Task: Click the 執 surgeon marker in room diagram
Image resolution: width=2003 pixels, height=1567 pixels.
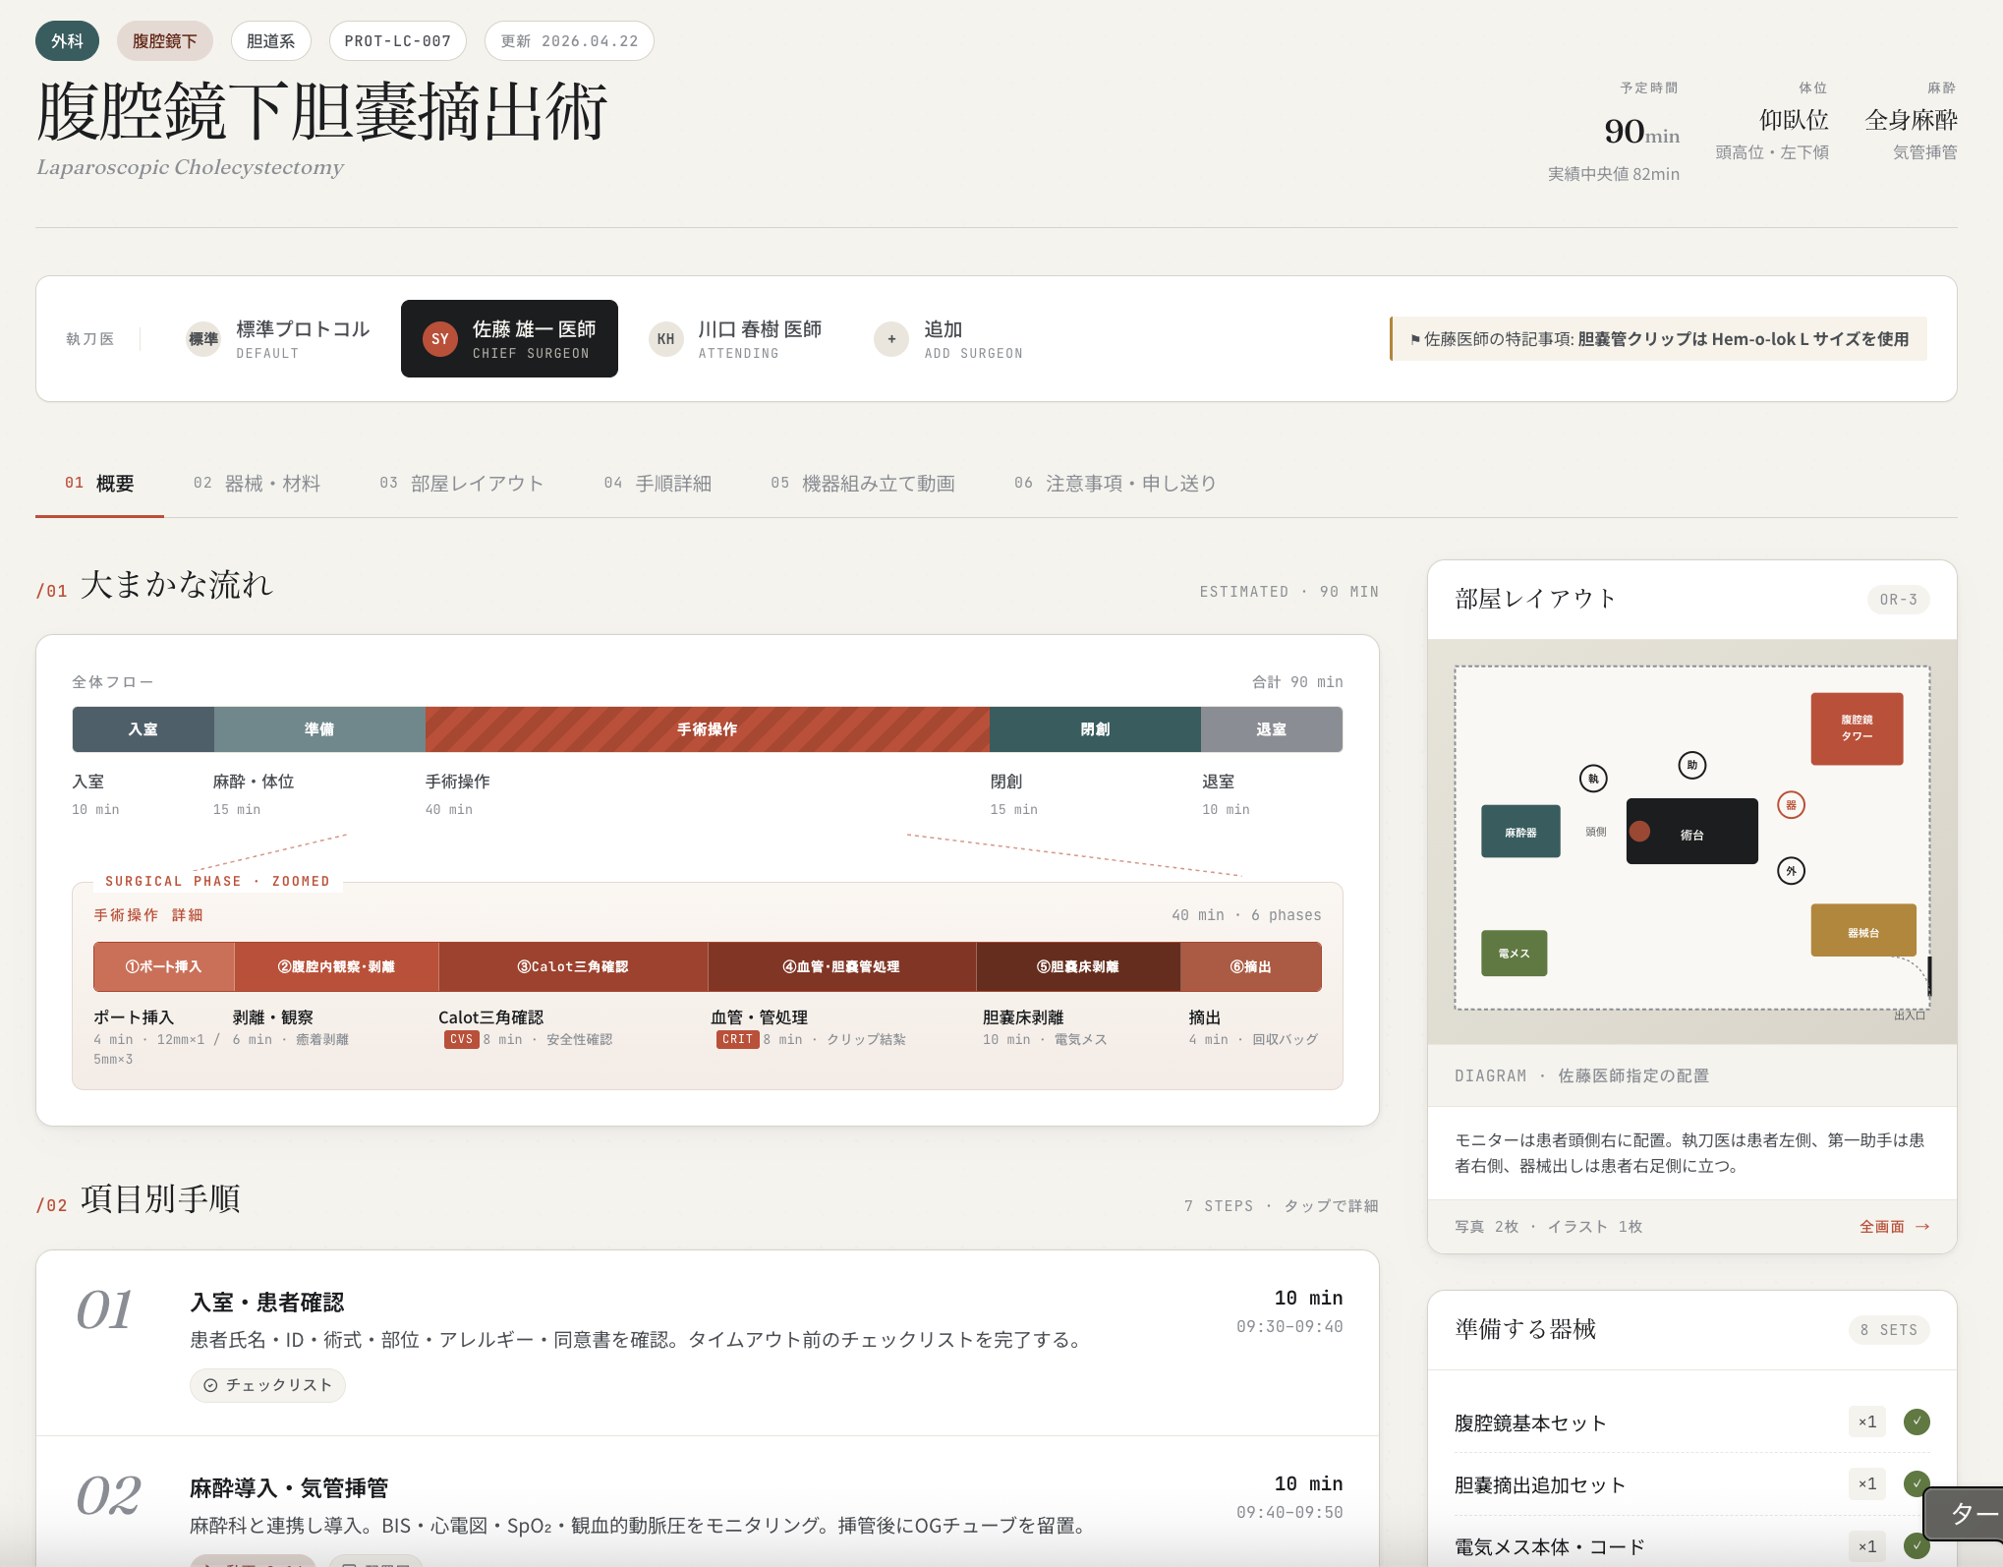Action: [1593, 779]
